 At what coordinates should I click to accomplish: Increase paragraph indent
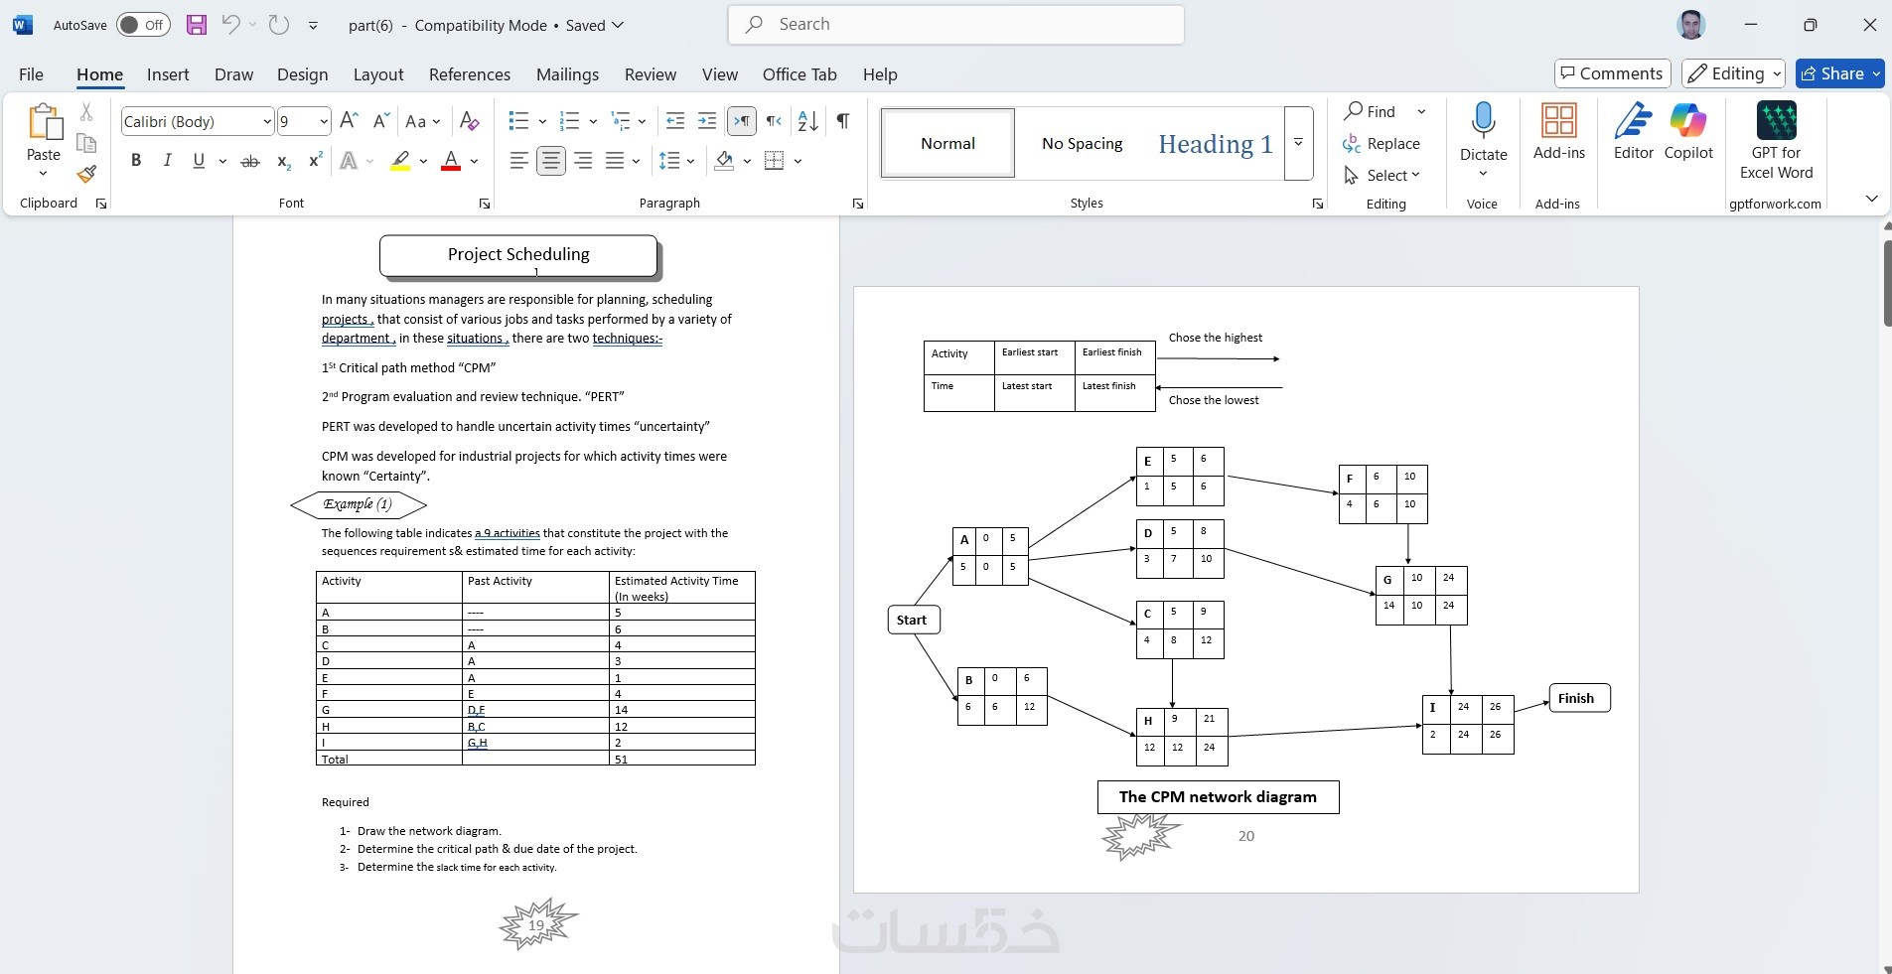[707, 121]
